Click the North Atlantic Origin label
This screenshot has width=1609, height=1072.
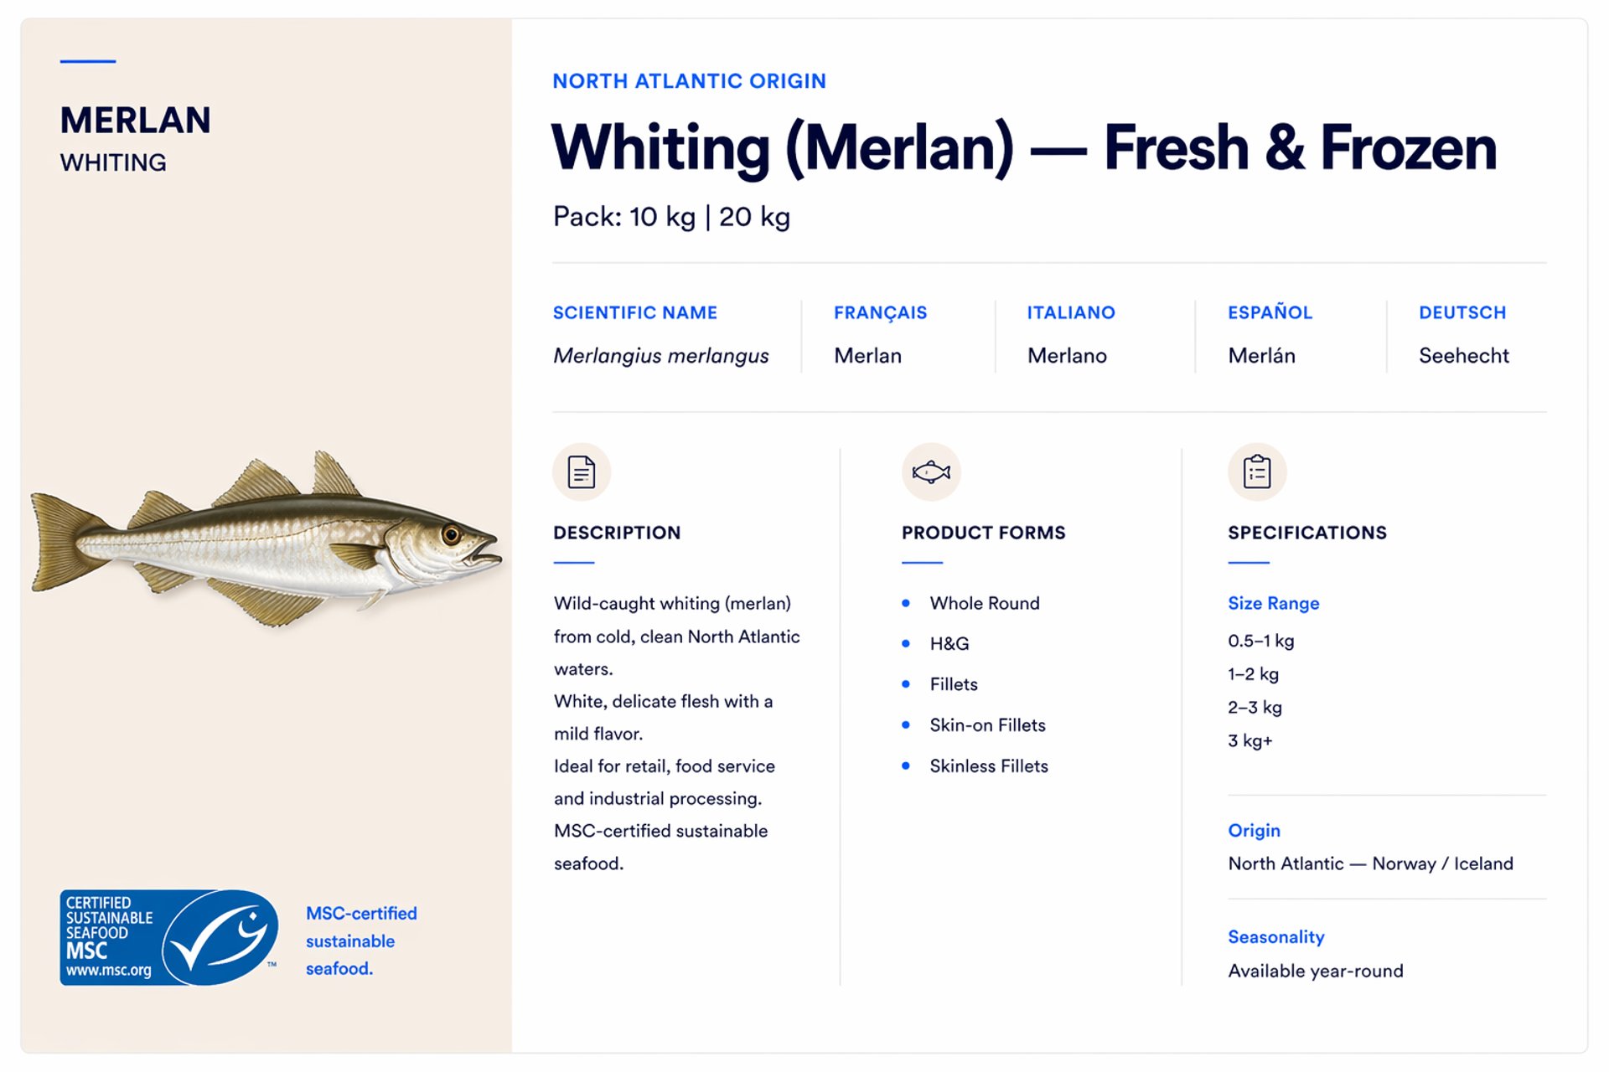click(689, 81)
